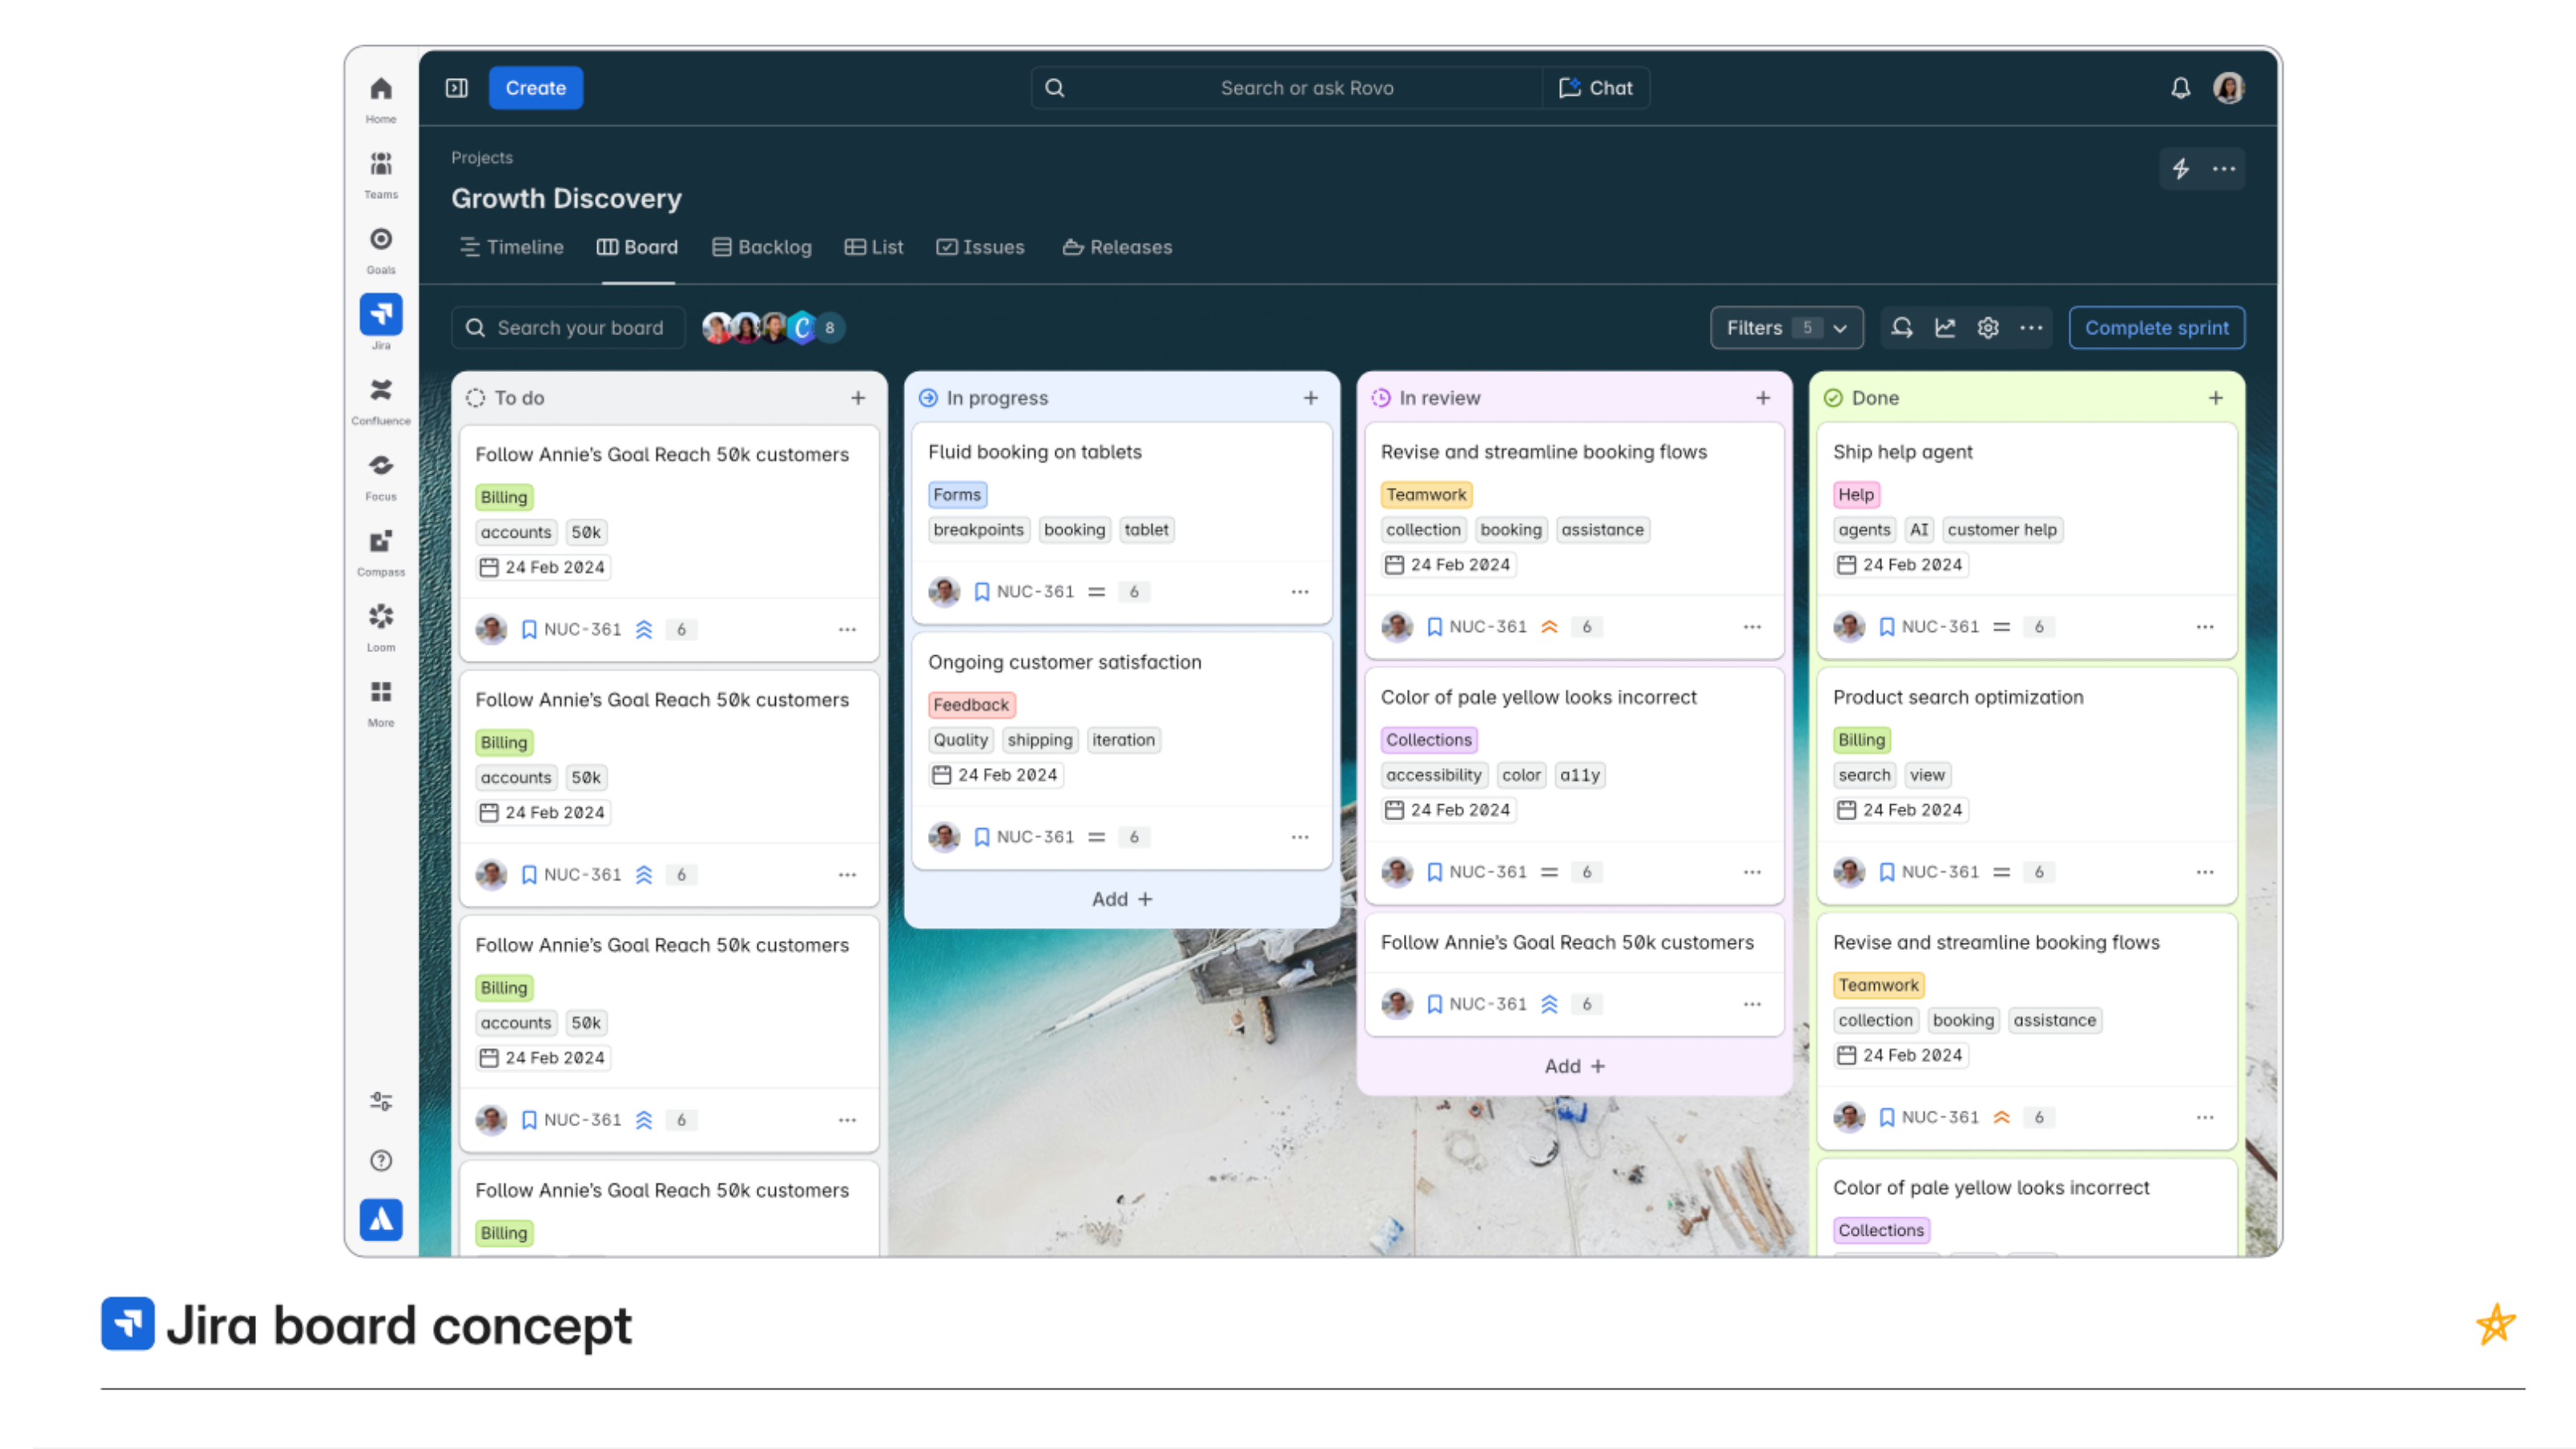Expand the Filters dropdown

(x=1787, y=327)
